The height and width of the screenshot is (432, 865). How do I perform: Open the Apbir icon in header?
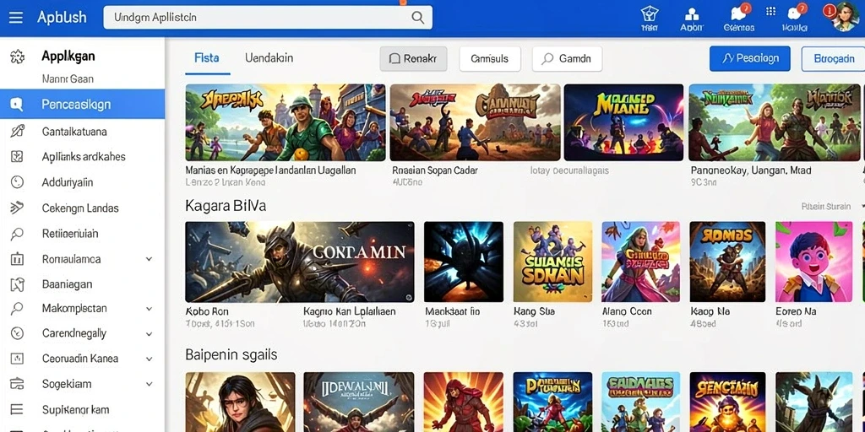tap(691, 13)
